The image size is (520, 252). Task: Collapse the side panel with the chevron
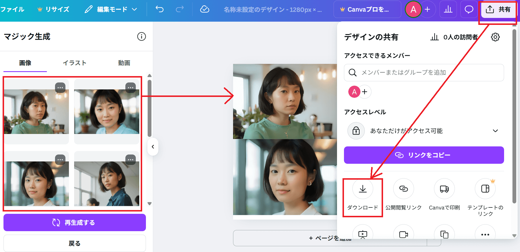pyautogui.click(x=153, y=147)
